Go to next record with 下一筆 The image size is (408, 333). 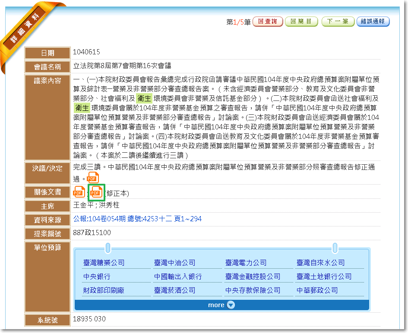[x=338, y=22]
